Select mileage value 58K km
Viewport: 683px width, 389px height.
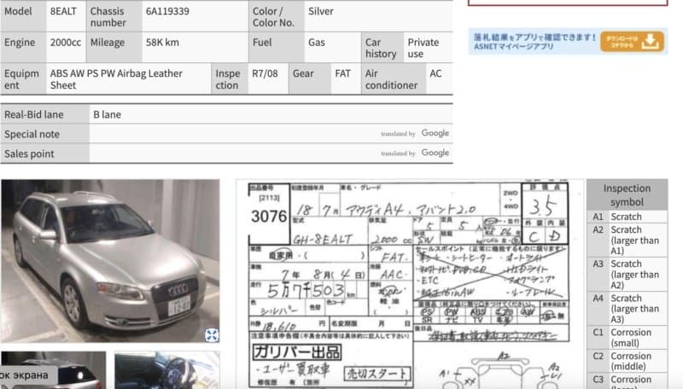(162, 43)
